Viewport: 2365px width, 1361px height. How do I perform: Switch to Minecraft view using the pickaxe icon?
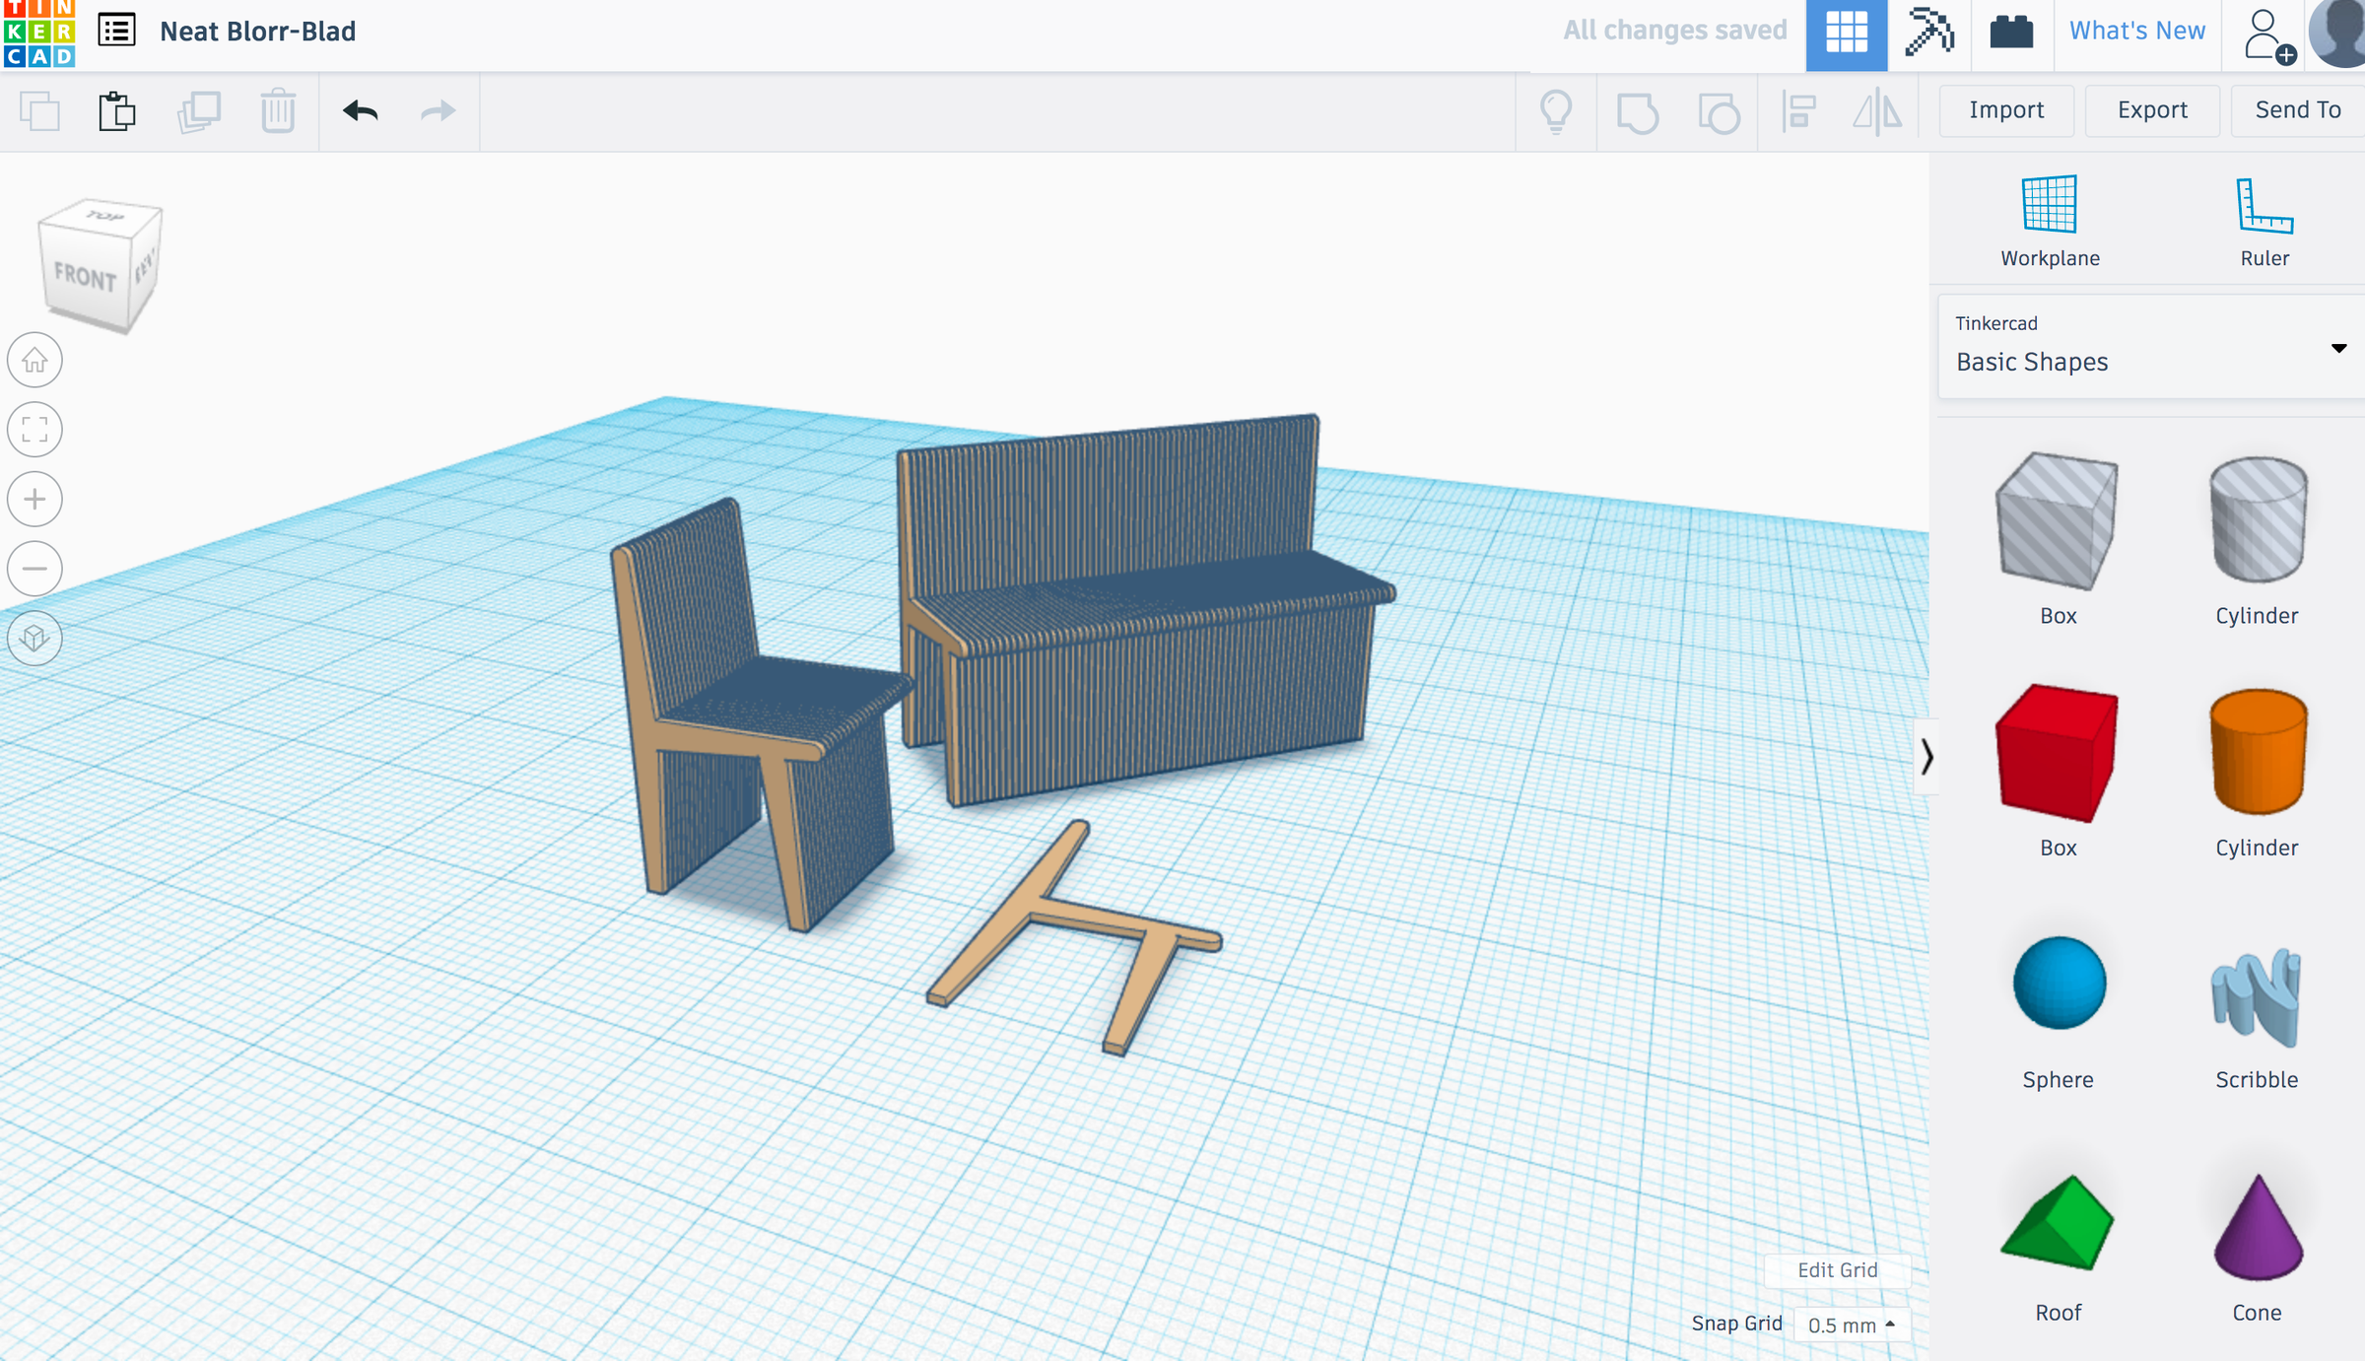[1927, 31]
